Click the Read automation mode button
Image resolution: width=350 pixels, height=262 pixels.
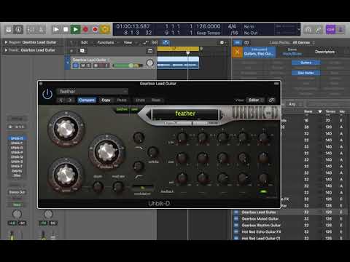[x=17, y=205]
